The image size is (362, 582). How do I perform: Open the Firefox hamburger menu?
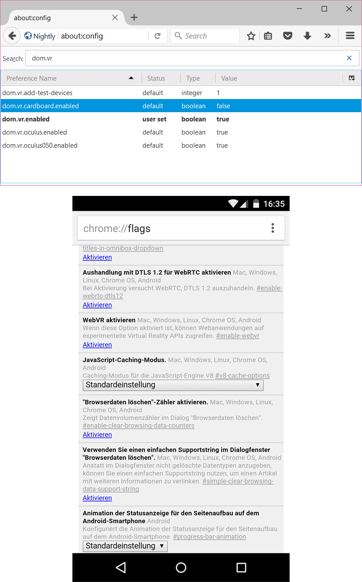tap(350, 36)
